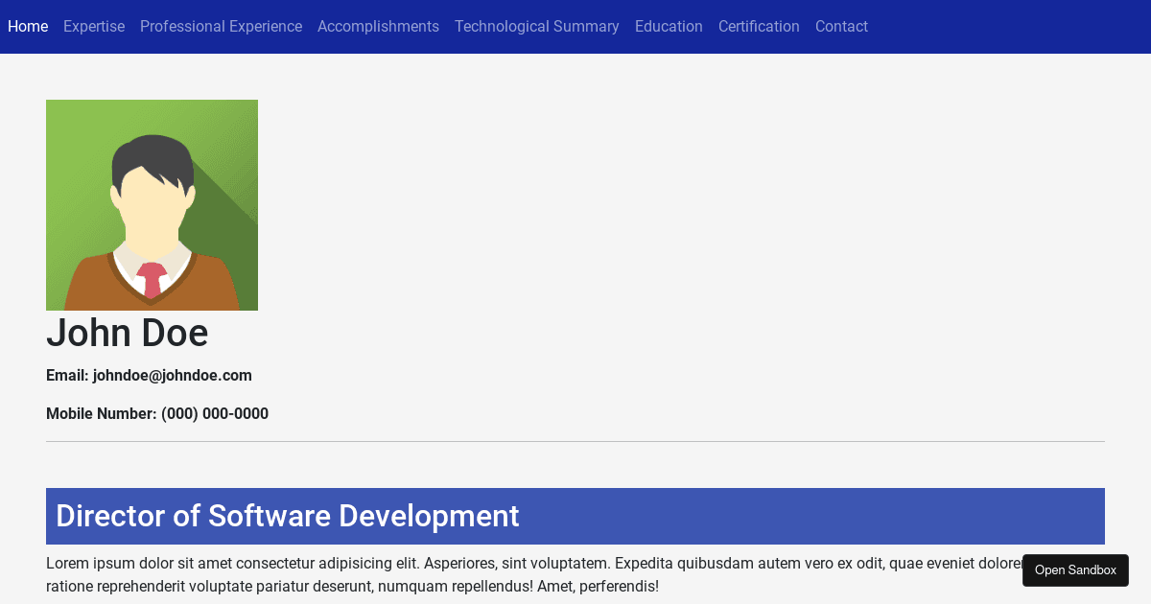Click the (000) 000-0000 phone number
The width and height of the screenshot is (1151, 604).
pos(215,414)
